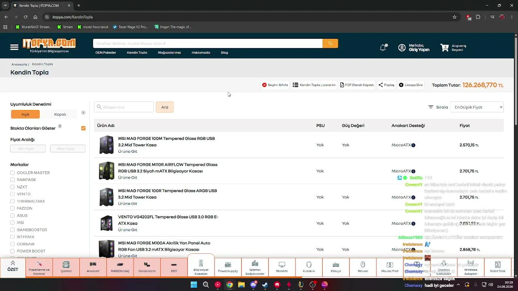Select the Ekran Kartı component category
This screenshot has height=291, width=518.
tap(147, 268)
